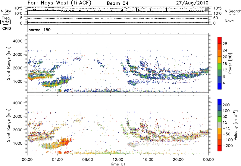Click the 'N.Search' legend label

[x=233, y=11]
